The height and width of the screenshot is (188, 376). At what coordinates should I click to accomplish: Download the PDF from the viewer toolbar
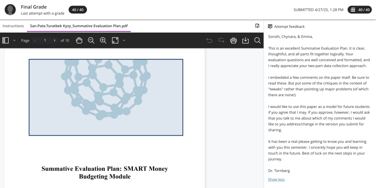(x=246, y=40)
